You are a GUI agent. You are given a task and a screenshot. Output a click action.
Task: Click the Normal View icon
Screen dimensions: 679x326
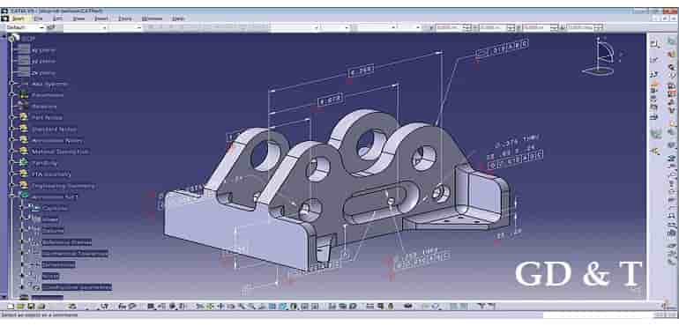click(x=263, y=307)
